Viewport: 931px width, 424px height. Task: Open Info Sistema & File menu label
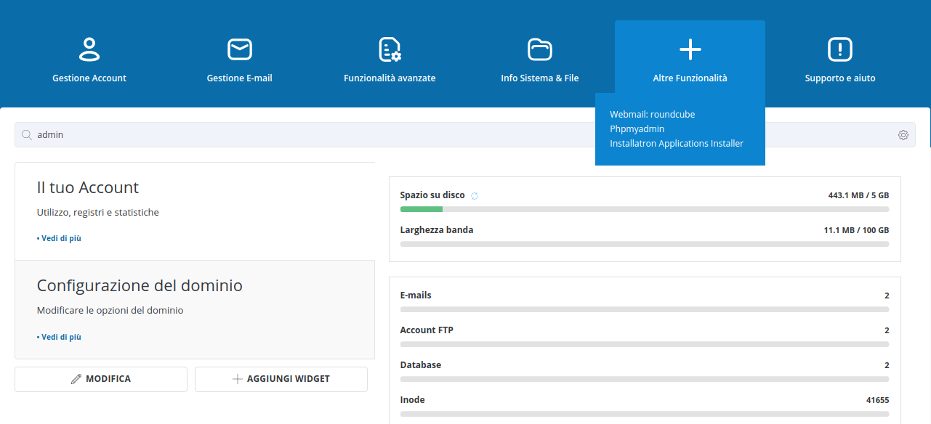[540, 78]
